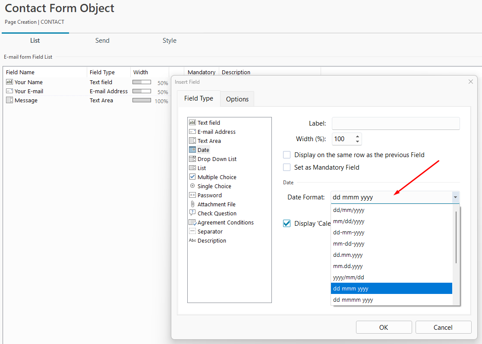Choose yyyy/mm/dd date format
Viewport: 482px width, 344px height.
pyautogui.click(x=391, y=277)
